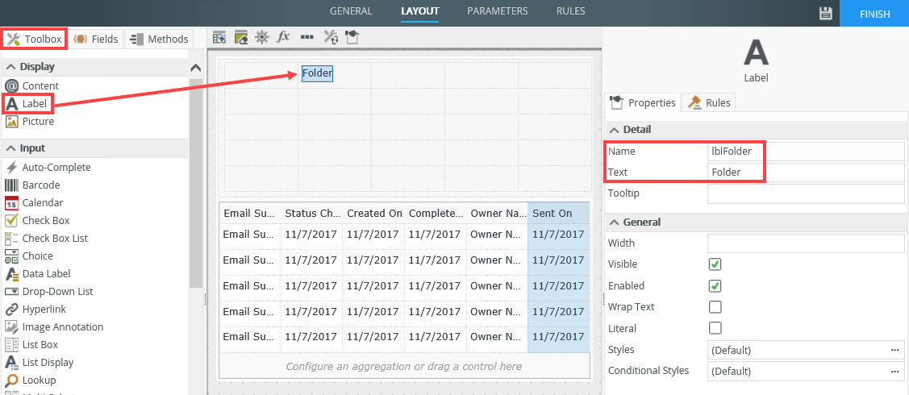Select the 'Complete...' column header
The width and height of the screenshot is (909, 395).
point(436,213)
